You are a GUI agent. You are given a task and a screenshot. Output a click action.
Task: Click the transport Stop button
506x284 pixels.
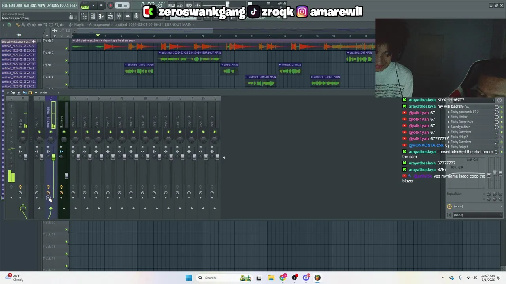point(101,6)
